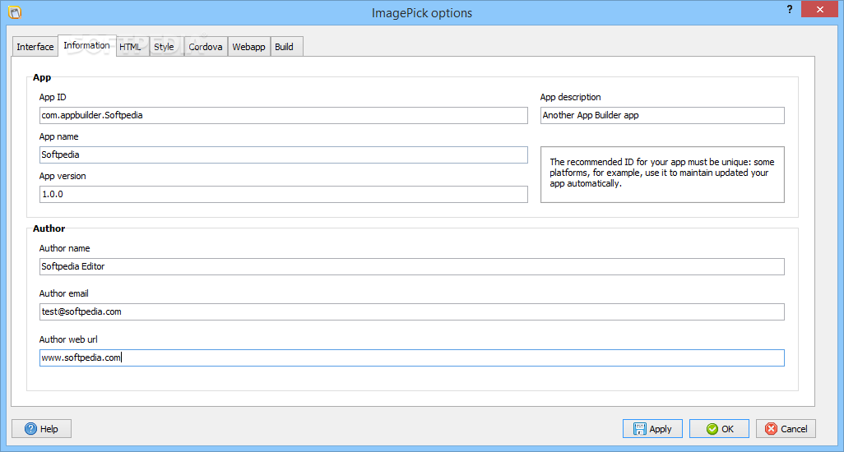Click the red X icon on Cancel button
Viewport: 844px width, 452px height.
click(x=772, y=428)
